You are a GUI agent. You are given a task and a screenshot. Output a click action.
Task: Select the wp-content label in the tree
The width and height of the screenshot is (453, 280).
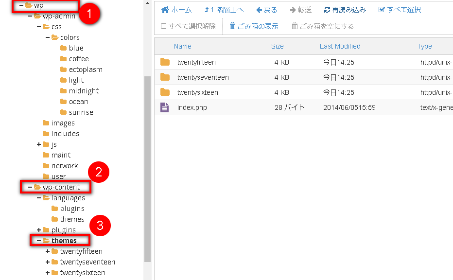(61, 187)
